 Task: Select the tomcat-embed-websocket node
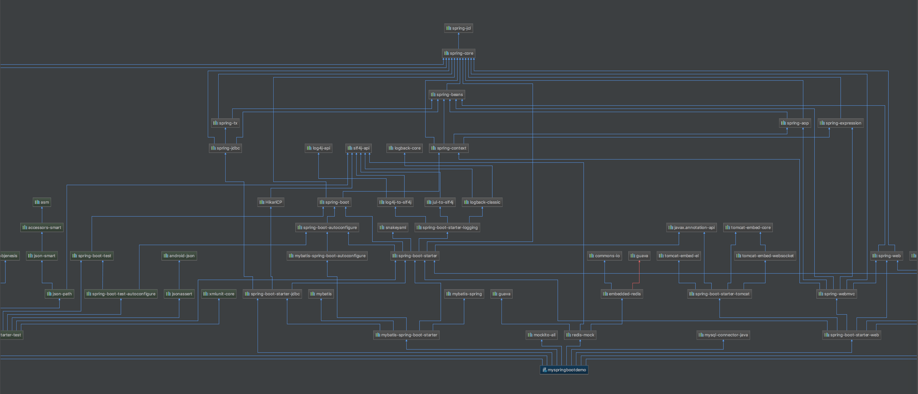click(765, 256)
